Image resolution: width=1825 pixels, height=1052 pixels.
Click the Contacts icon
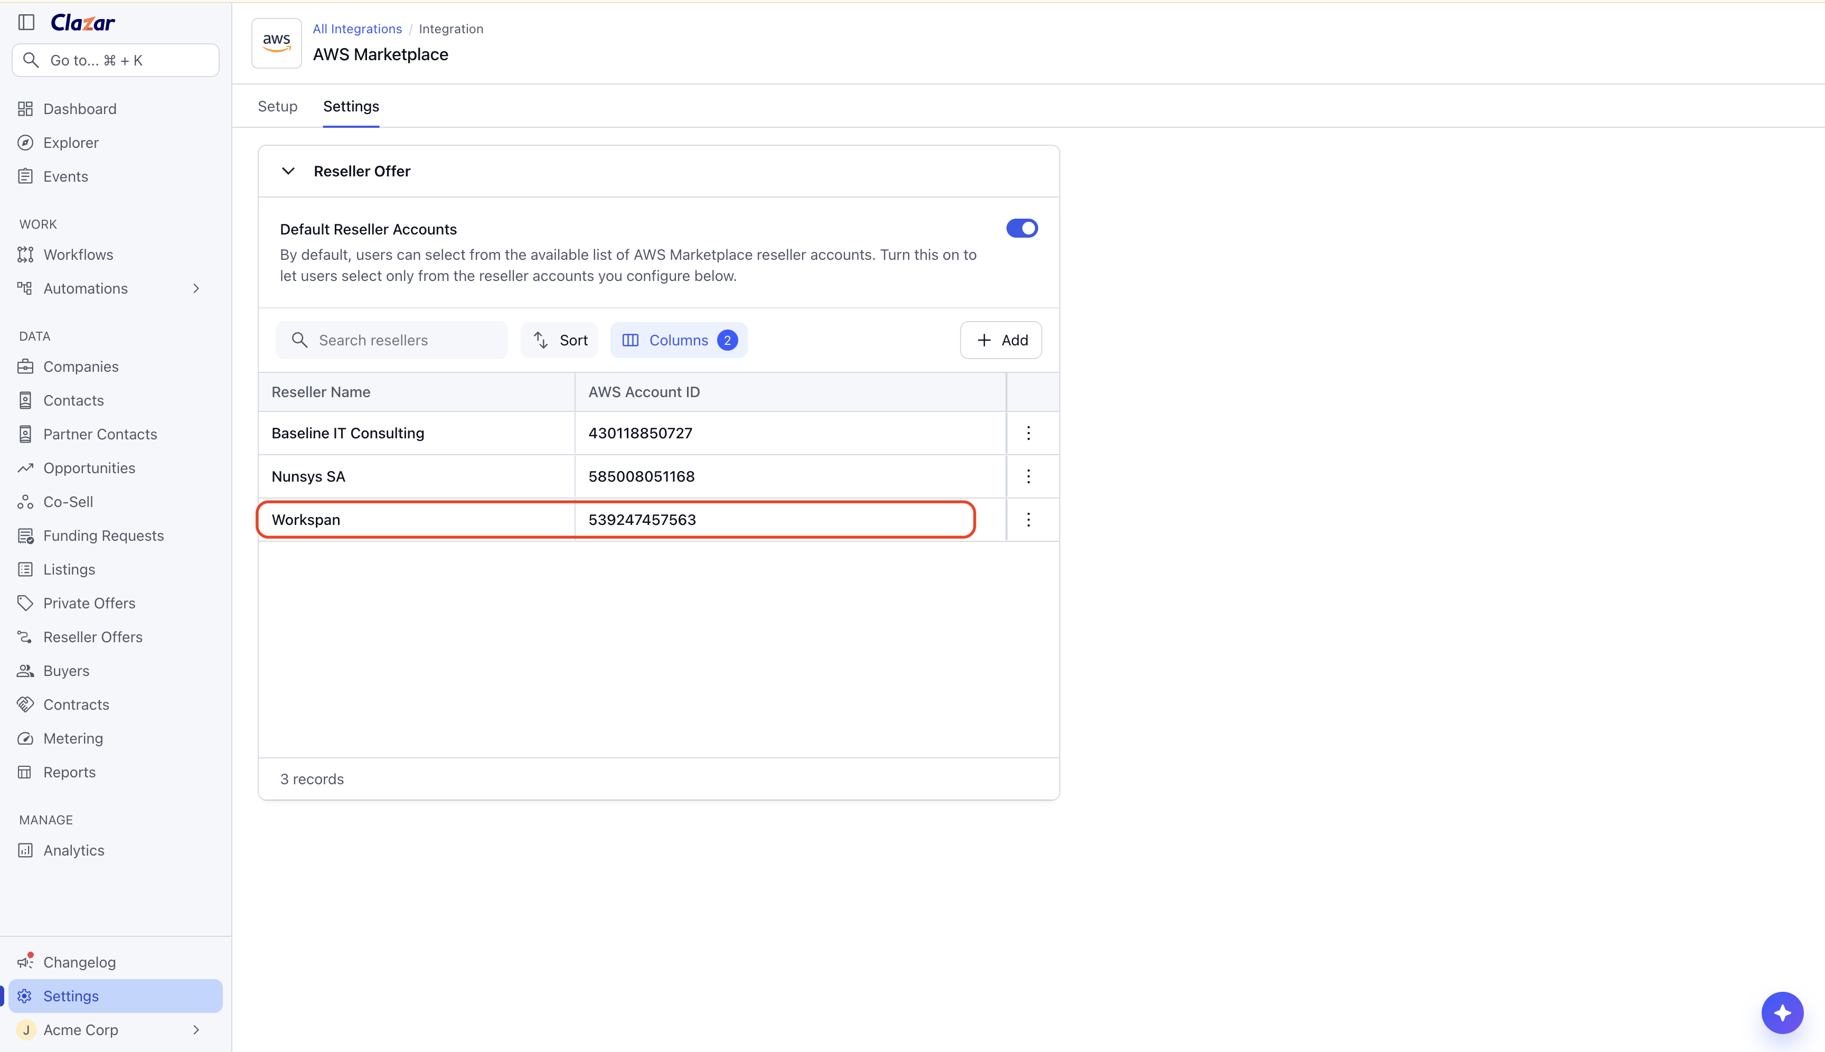[25, 400]
